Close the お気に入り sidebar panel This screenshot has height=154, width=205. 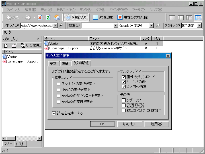coord(38,39)
